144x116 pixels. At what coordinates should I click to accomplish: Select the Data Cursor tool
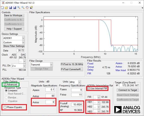point(31,8)
